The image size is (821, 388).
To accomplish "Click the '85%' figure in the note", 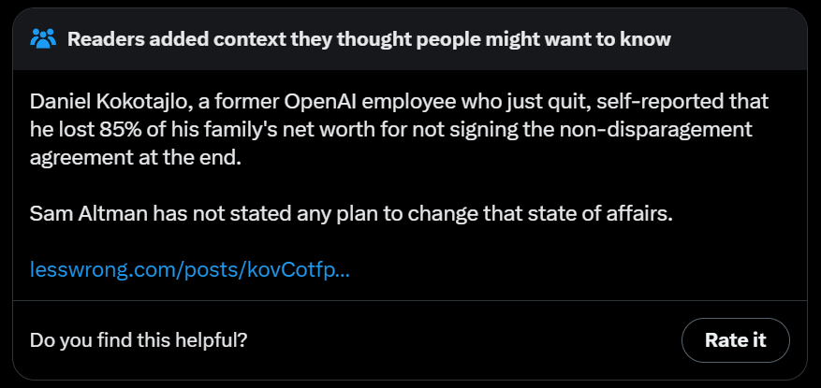I will pos(121,130).
